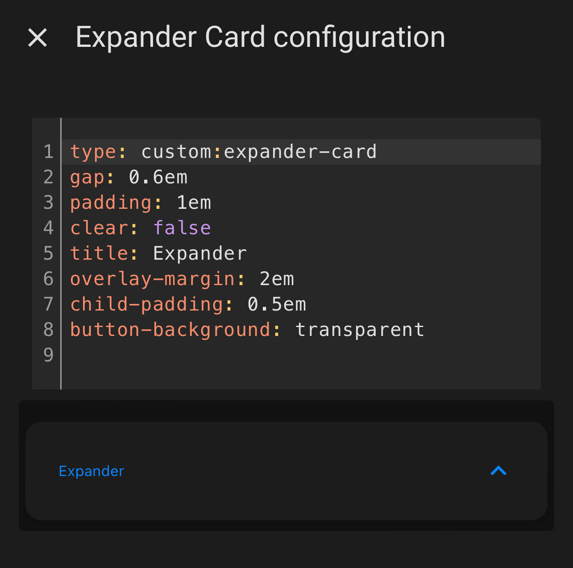Select the type: custom:expander-card line
The height and width of the screenshot is (568, 573).
pyautogui.click(x=223, y=151)
